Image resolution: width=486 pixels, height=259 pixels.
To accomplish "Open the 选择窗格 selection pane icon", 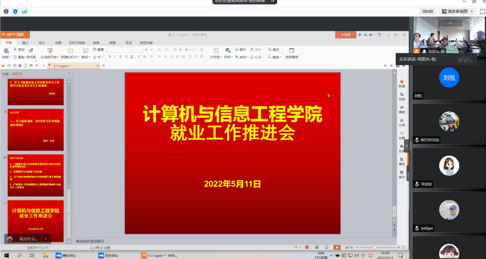I will pyautogui.click(x=291, y=50).
